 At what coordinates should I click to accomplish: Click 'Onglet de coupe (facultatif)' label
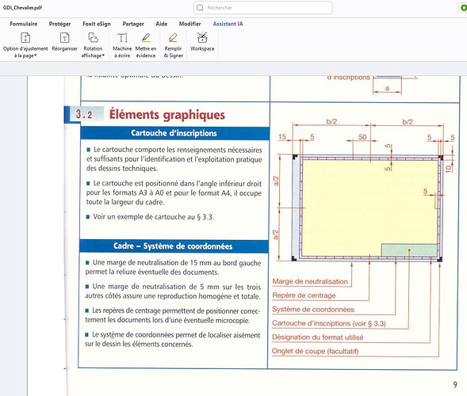point(315,352)
